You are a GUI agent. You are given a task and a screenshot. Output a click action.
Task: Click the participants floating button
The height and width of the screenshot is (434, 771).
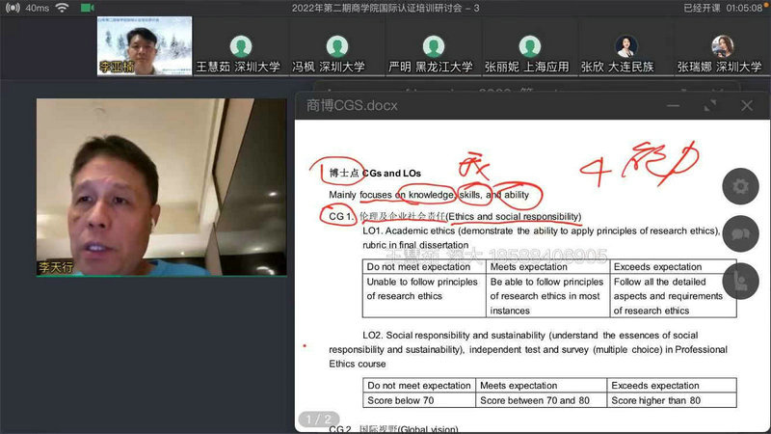tap(740, 280)
